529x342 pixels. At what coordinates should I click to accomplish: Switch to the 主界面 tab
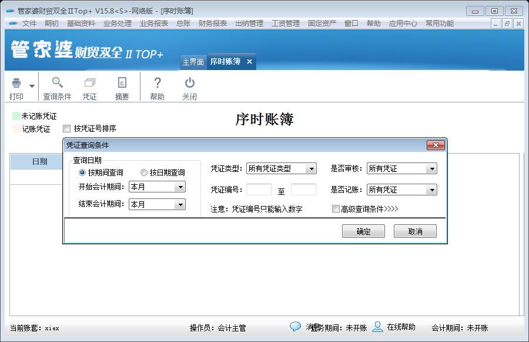tap(193, 61)
